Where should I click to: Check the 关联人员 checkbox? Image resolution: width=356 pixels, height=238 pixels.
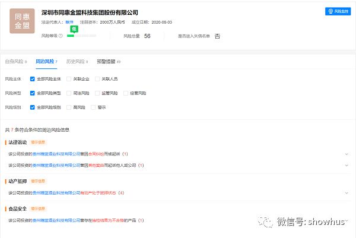[x=97, y=79]
